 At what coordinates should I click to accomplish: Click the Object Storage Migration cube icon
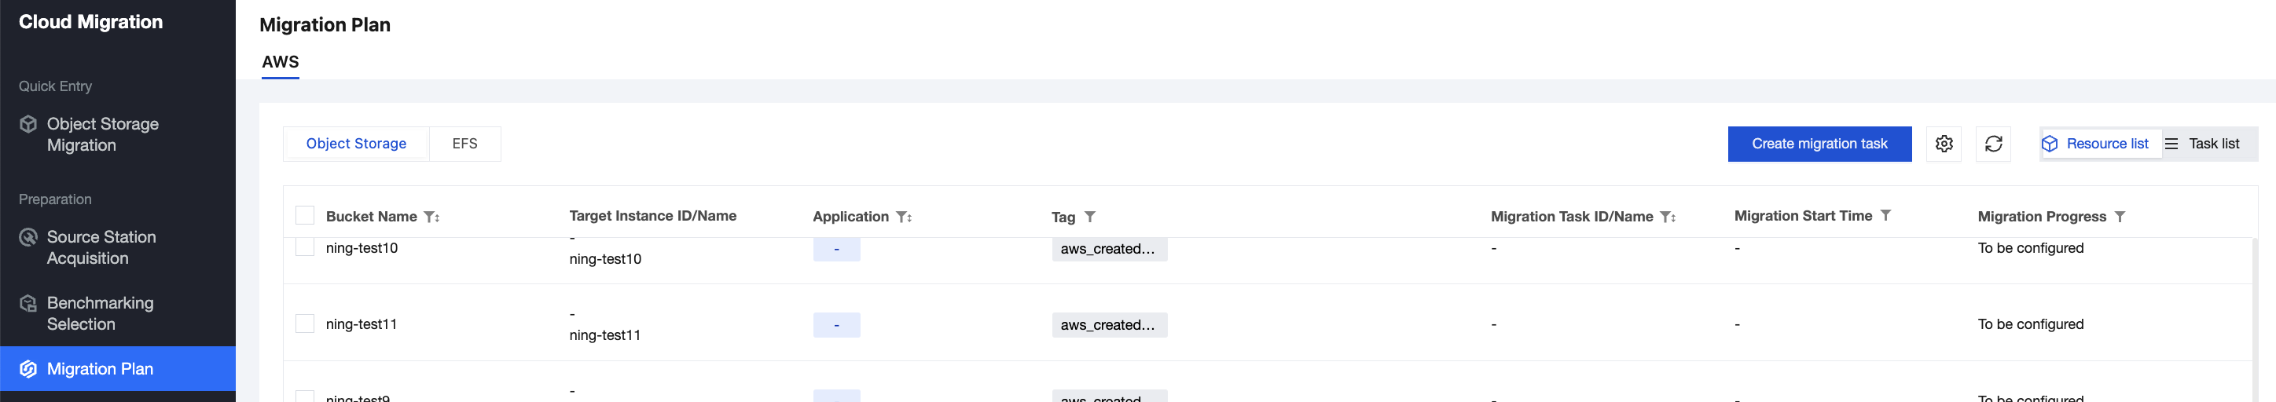pos(28,125)
